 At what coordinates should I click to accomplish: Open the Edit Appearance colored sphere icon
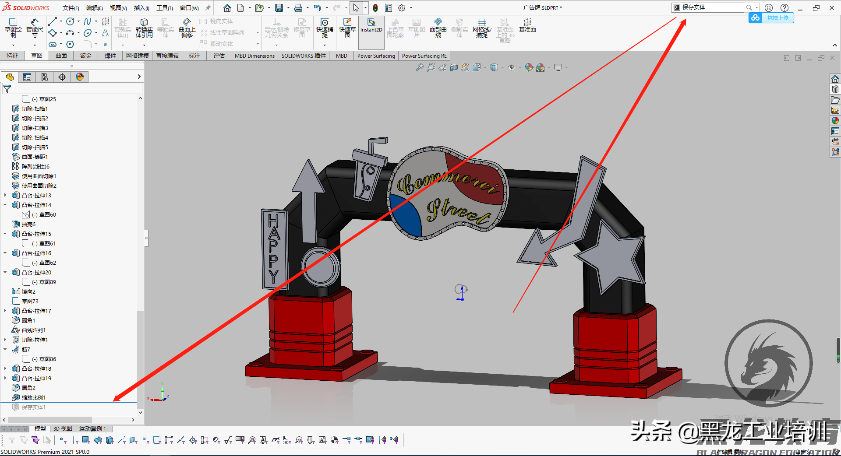tap(529, 67)
